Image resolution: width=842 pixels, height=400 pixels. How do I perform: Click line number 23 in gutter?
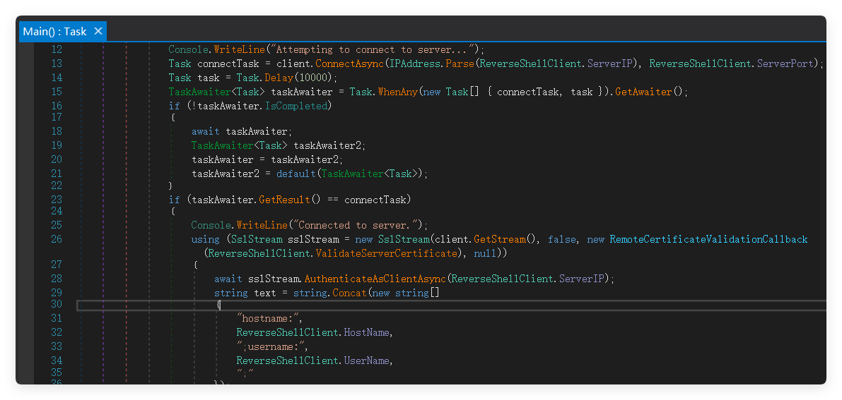tap(56, 200)
